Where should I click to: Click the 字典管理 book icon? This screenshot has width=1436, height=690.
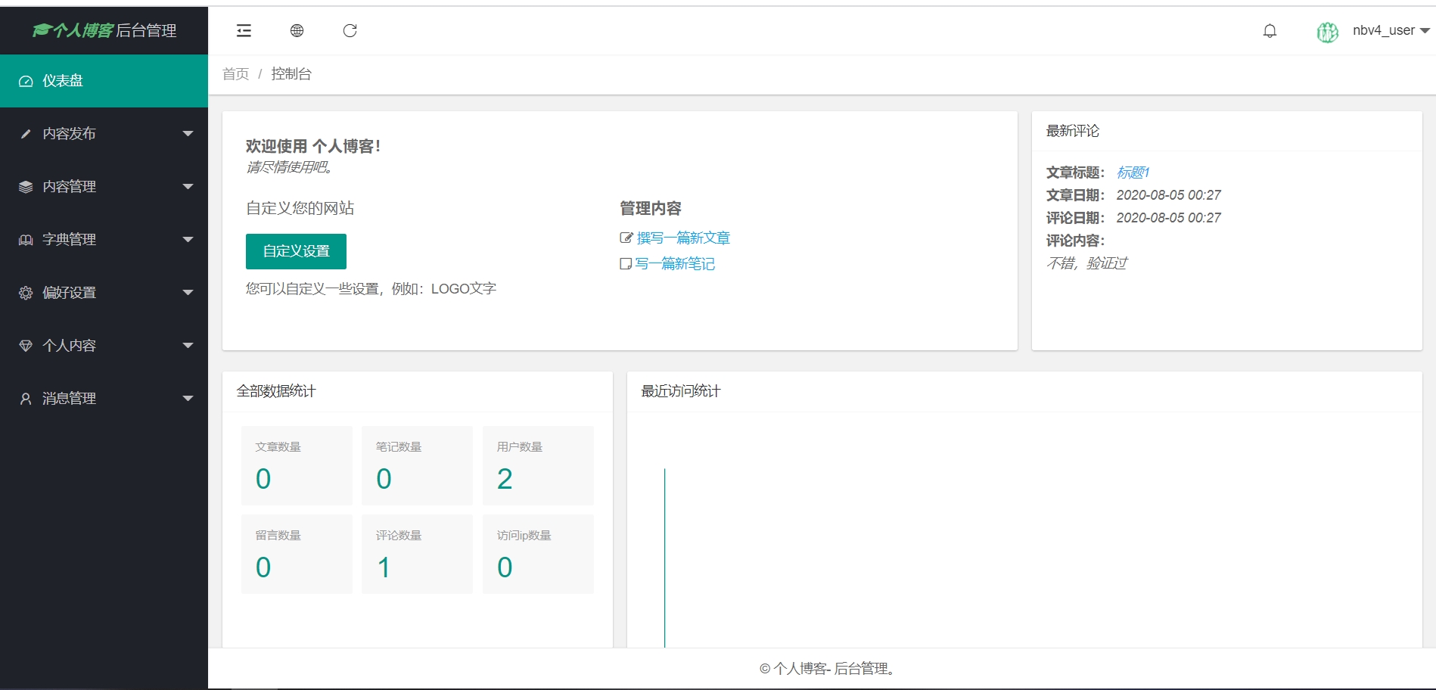pyautogui.click(x=26, y=239)
